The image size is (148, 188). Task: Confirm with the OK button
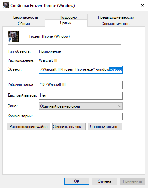click(x=77, y=181)
